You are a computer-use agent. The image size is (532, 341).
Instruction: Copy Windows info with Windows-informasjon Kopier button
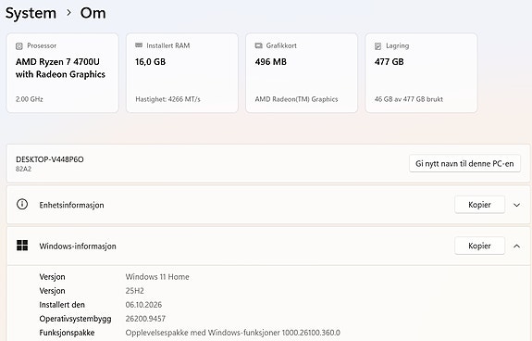pyautogui.click(x=479, y=246)
